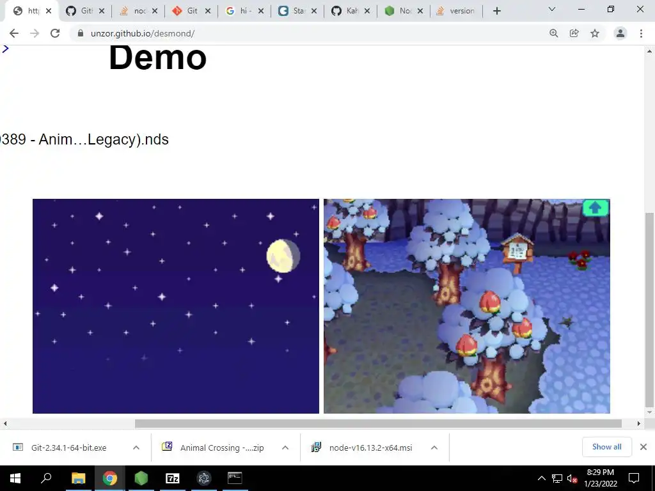This screenshot has width=655, height=491.
Task: Open the Electron atom taskbar app
Action: point(204,478)
